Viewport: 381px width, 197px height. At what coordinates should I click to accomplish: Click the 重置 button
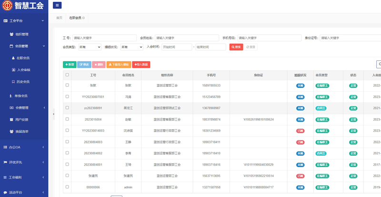click(x=251, y=47)
